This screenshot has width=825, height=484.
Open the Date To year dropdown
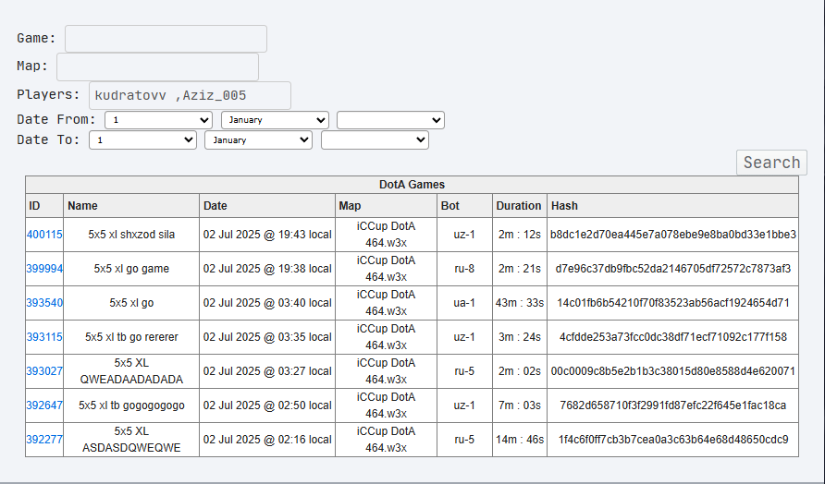[x=376, y=140]
